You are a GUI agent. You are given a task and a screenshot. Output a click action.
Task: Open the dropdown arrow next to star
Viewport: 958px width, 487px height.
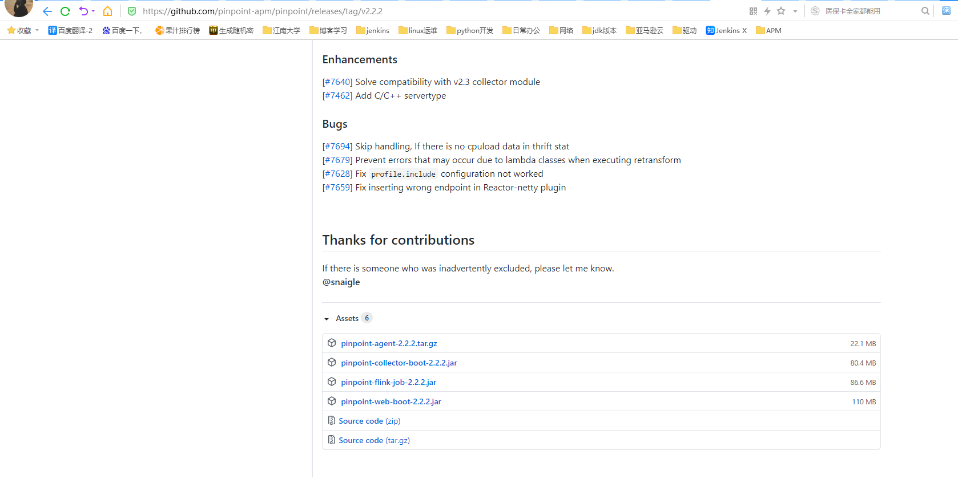click(795, 11)
